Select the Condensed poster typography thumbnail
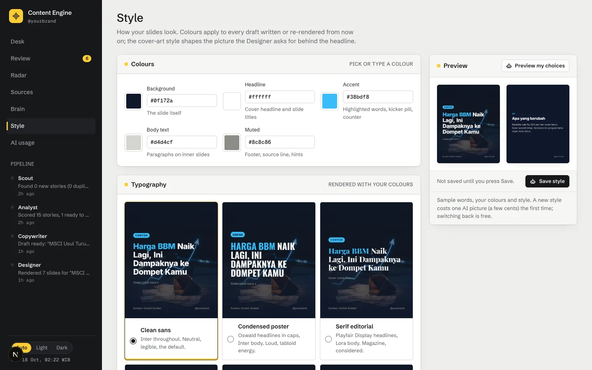Viewport: 592px width, 370px height. pyautogui.click(x=269, y=260)
